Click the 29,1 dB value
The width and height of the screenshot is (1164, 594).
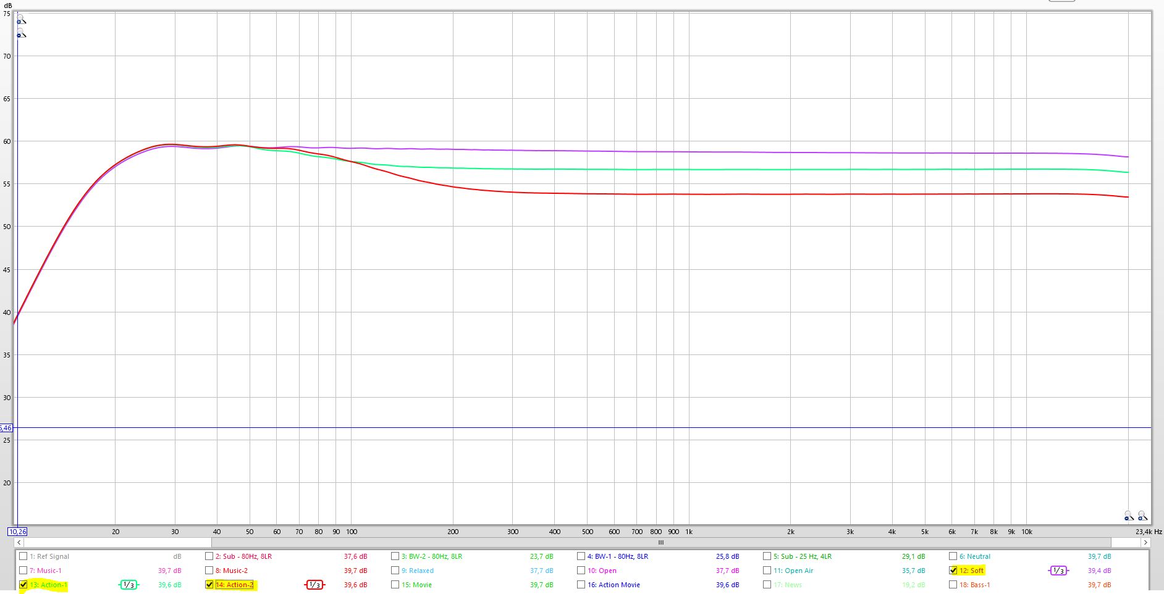(913, 556)
